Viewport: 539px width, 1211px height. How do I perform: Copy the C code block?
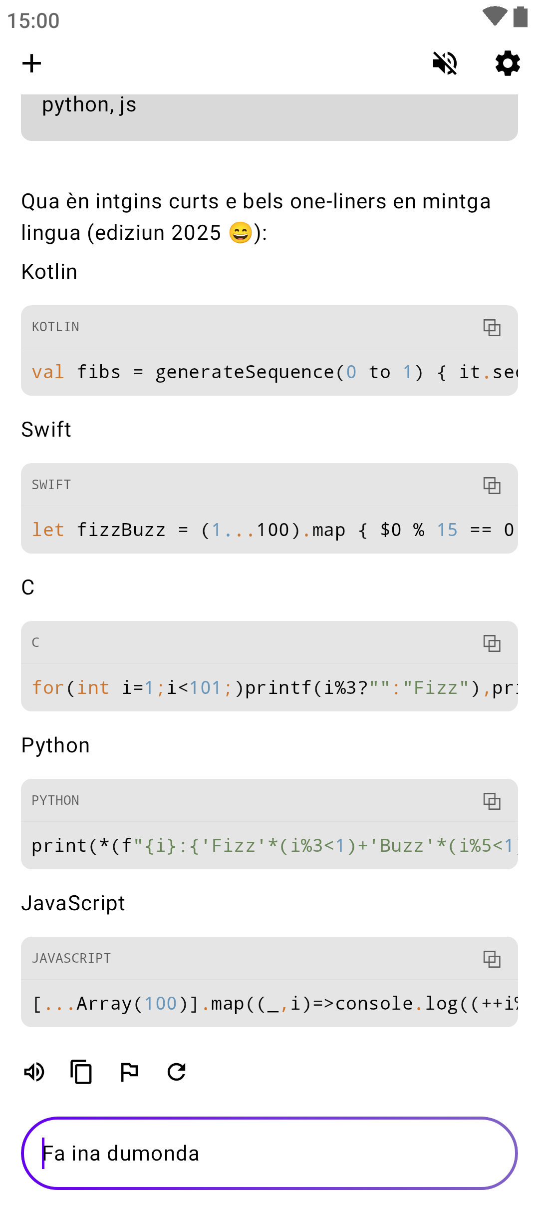(492, 643)
